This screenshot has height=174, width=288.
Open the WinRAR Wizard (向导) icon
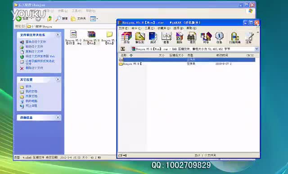pos(206,37)
